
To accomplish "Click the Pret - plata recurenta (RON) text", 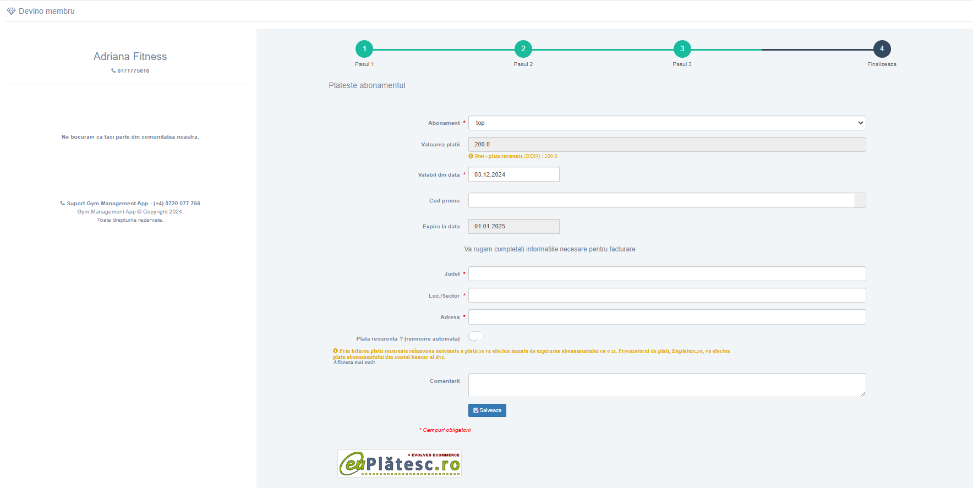I will click(516, 156).
